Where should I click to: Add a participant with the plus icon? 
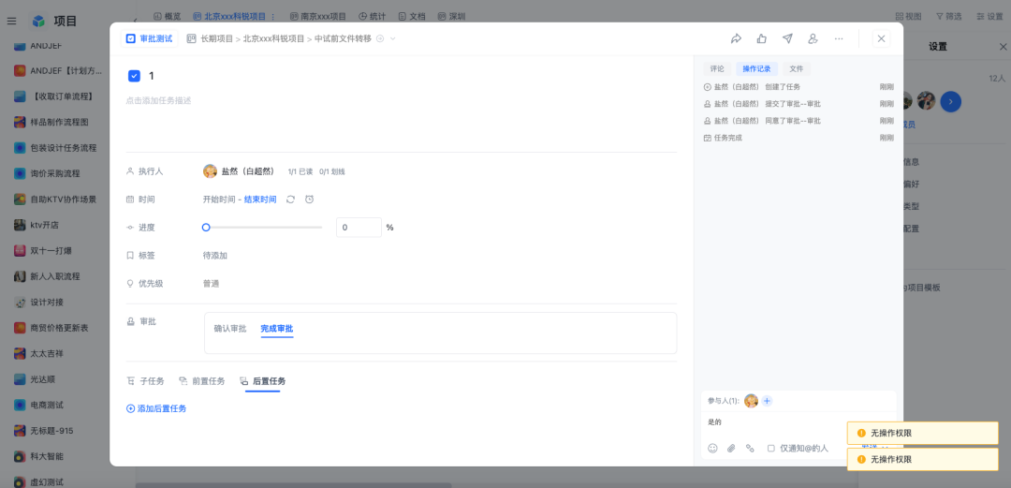click(x=767, y=401)
